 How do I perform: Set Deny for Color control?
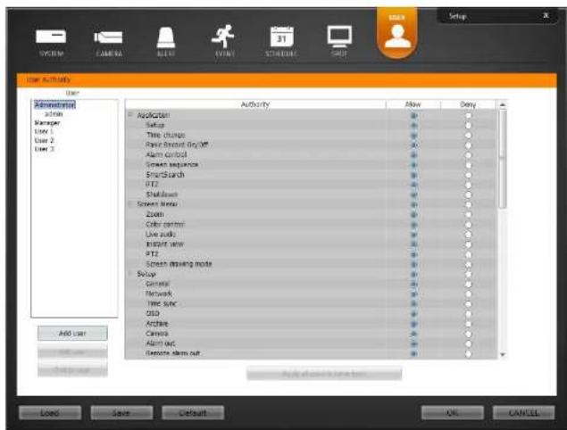point(468,225)
